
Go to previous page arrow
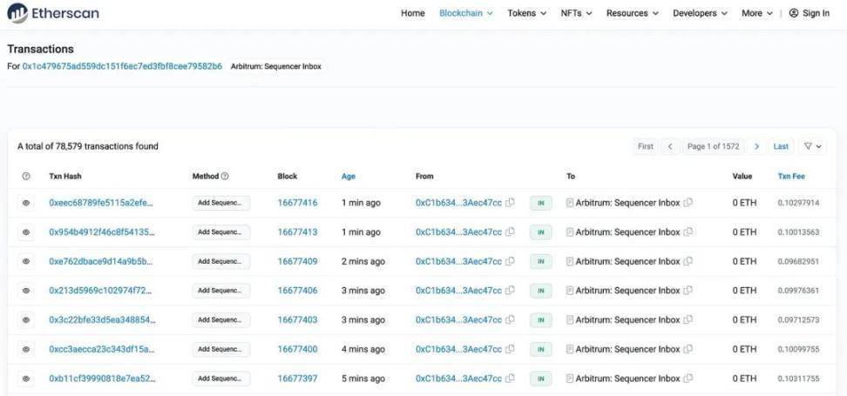point(669,146)
